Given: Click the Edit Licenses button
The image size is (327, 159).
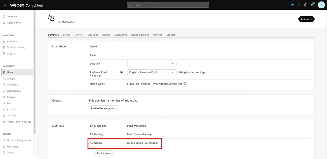Looking at the screenshot, I should 104,153.
